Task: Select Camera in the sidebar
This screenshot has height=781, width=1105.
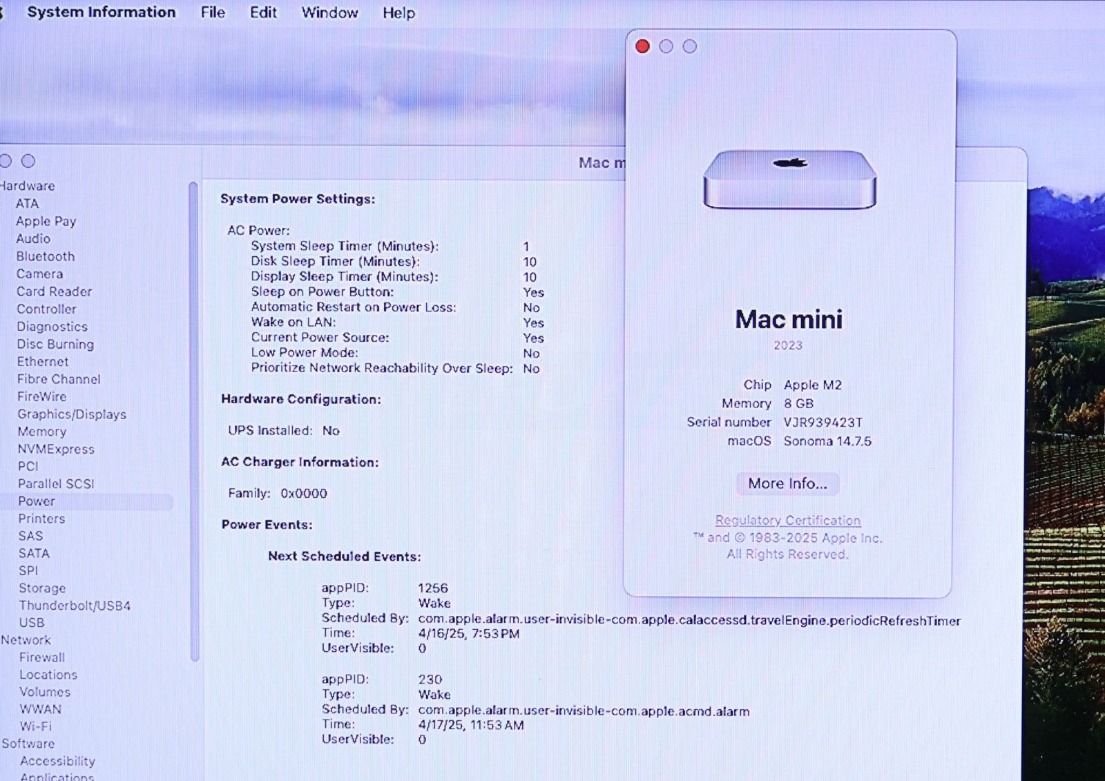Action: click(x=39, y=273)
